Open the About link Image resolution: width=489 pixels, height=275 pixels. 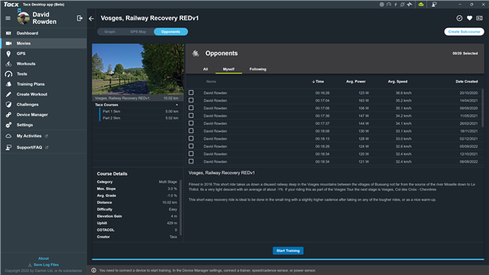pos(44,258)
